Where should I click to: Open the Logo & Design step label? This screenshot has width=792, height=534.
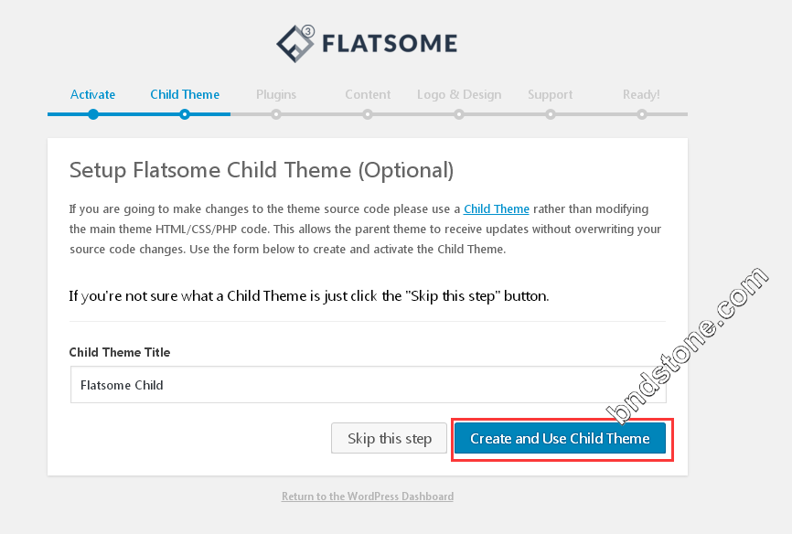pyautogui.click(x=459, y=94)
